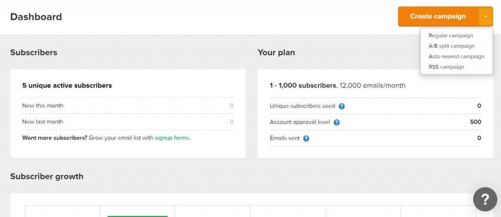Click the Dashboard page title
This screenshot has height=217, width=501.
pyautogui.click(x=36, y=17)
